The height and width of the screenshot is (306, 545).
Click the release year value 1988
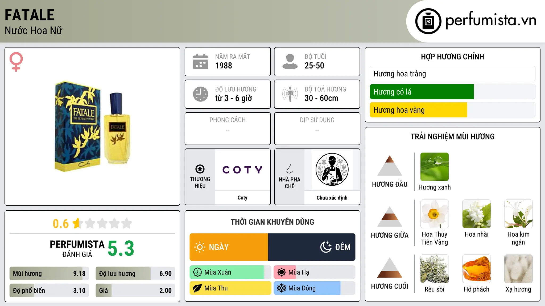pyautogui.click(x=224, y=66)
